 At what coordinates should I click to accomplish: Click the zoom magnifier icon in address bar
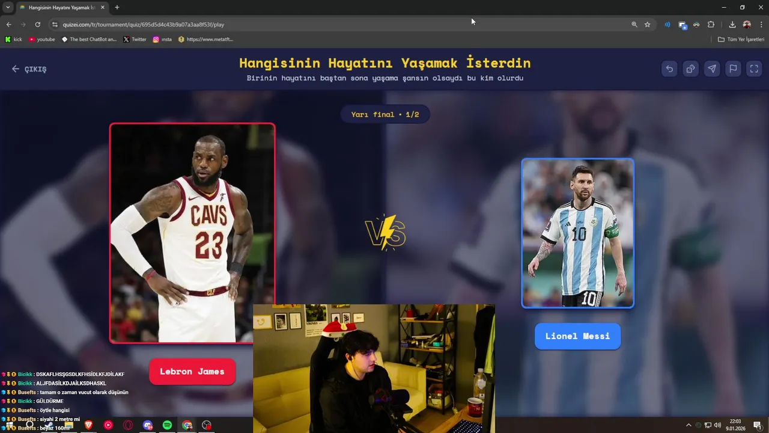634,25
